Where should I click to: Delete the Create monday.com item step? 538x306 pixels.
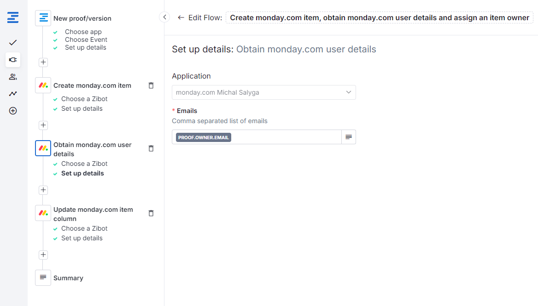(x=151, y=85)
